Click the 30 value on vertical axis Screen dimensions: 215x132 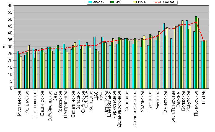point(10,47)
